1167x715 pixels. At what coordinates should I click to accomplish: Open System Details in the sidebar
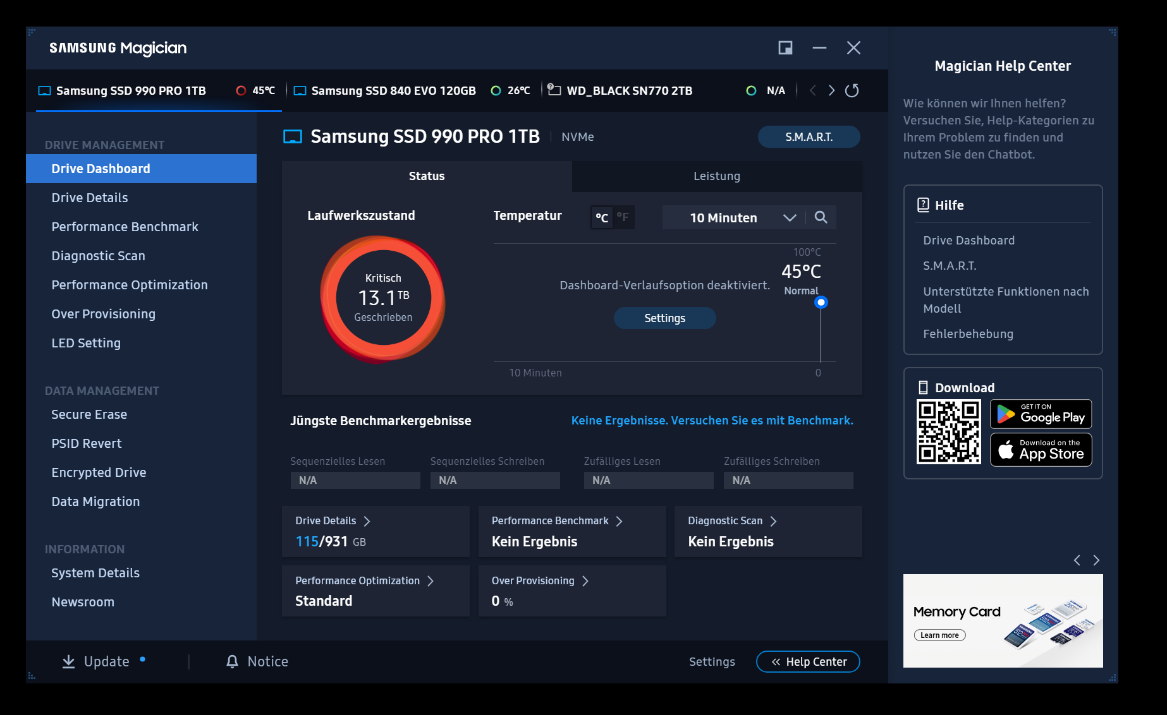(141, 573)
